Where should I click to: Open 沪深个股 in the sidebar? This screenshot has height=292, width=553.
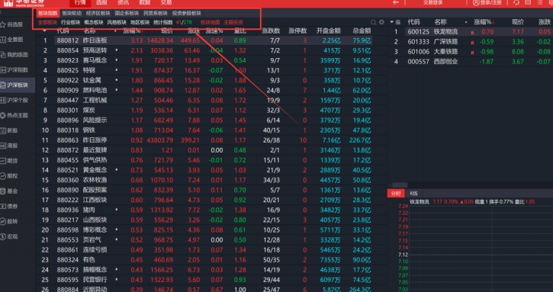pos(14,100)
